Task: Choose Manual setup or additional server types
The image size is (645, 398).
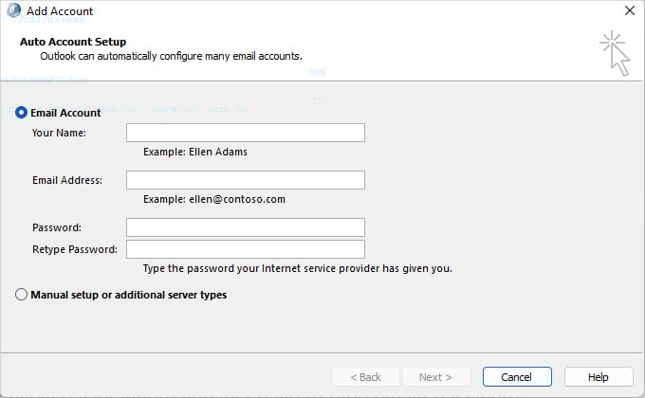Action: pyautogui.click(x=22, y=295)
